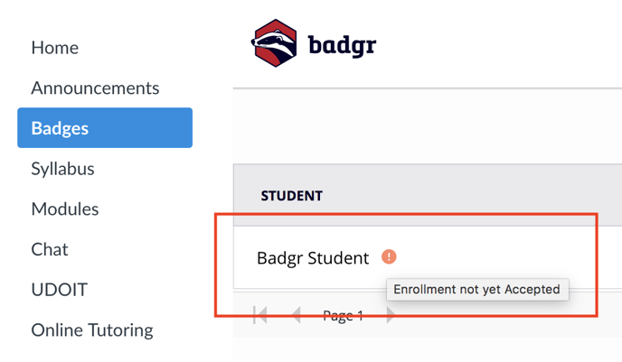The width and height of the screenshot is (622, 362).
Task: Click the badgr wordmark text
Action: pos(342,46)
